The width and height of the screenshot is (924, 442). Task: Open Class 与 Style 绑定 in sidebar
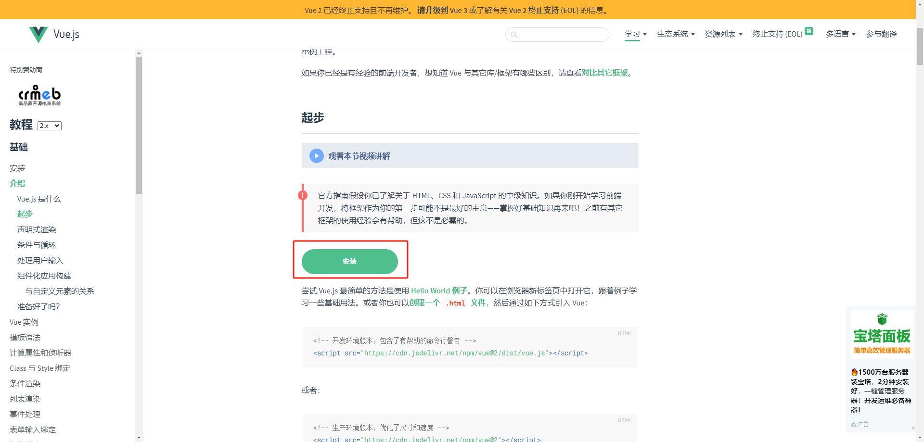point(40,368)
